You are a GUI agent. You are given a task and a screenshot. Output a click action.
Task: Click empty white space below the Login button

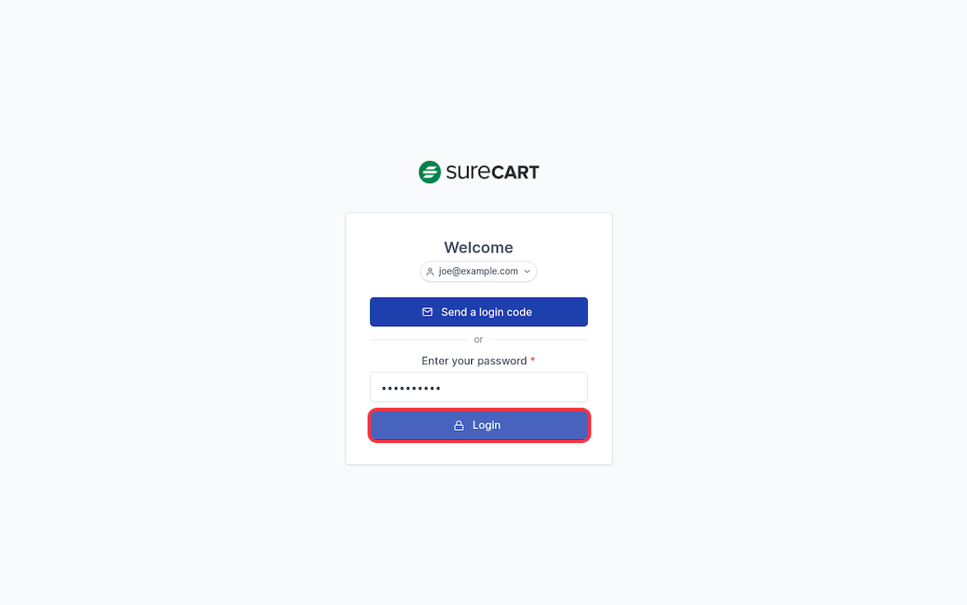479,453
